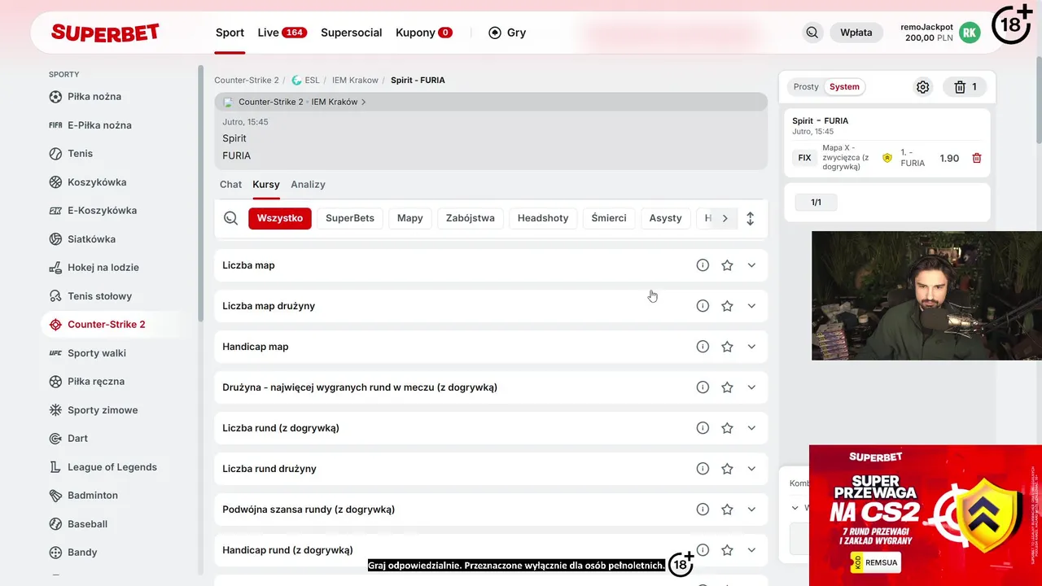Image resolution: width=1042 pixels, height=586 pixels.
Task: Open Kupony in the top navigation
Action: pyautogui.click(x=423, y=33)
